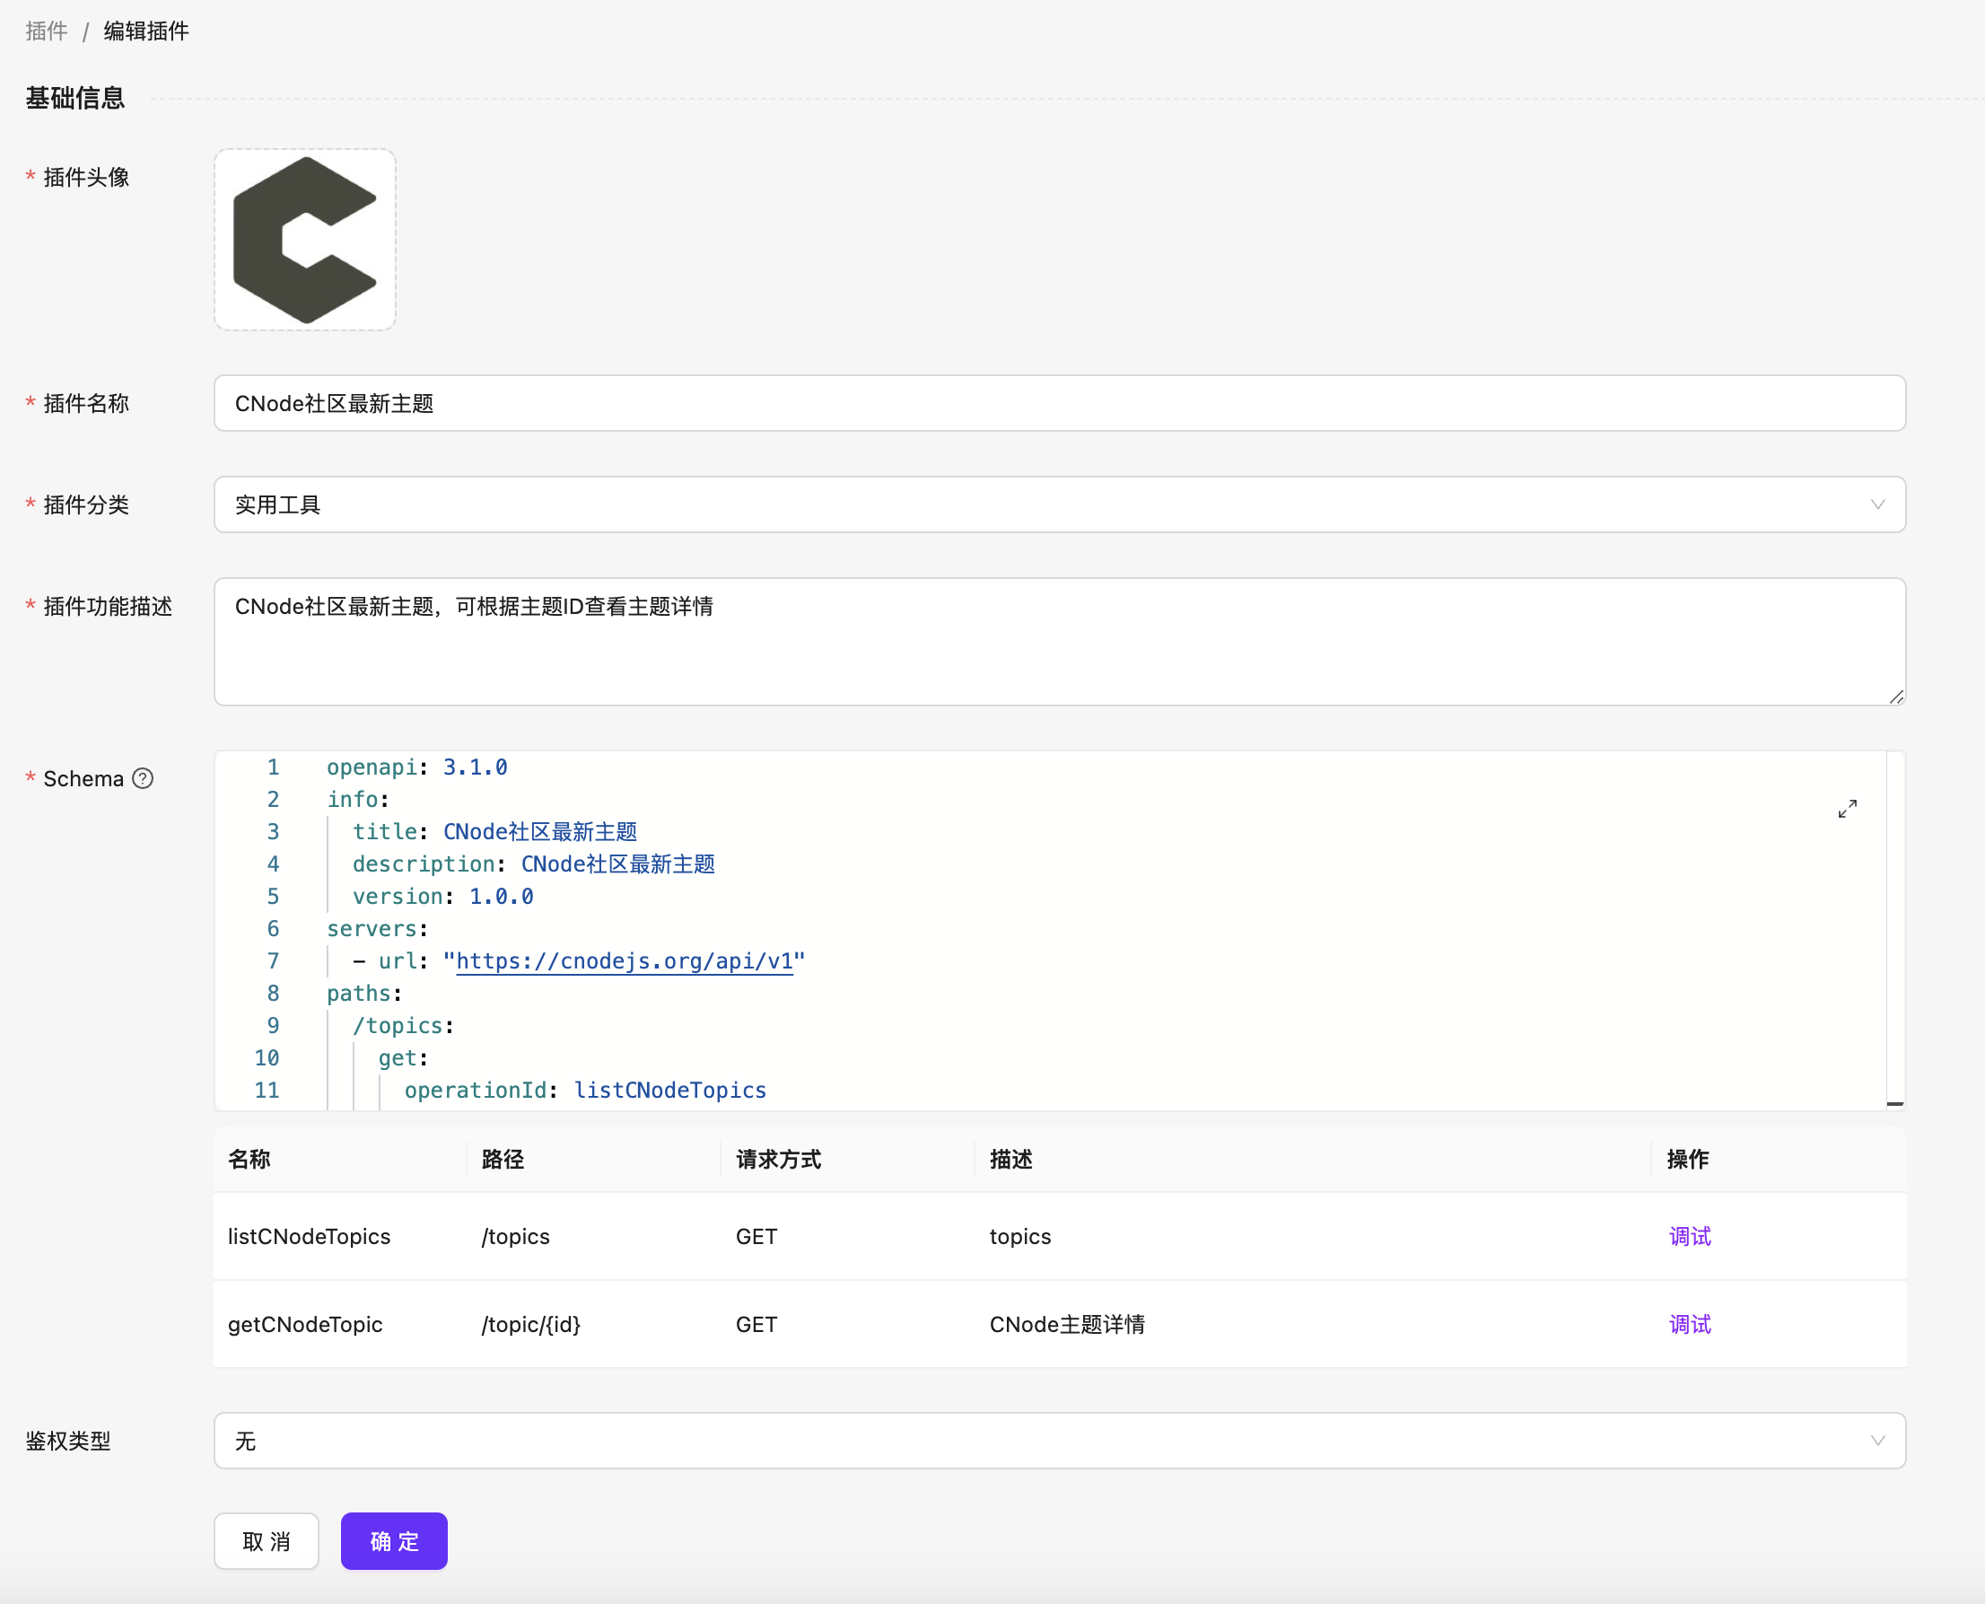This screenshot has width=1985, height=1604.
Task: Click the 取消 cancel button
Action: [266, 1540]
